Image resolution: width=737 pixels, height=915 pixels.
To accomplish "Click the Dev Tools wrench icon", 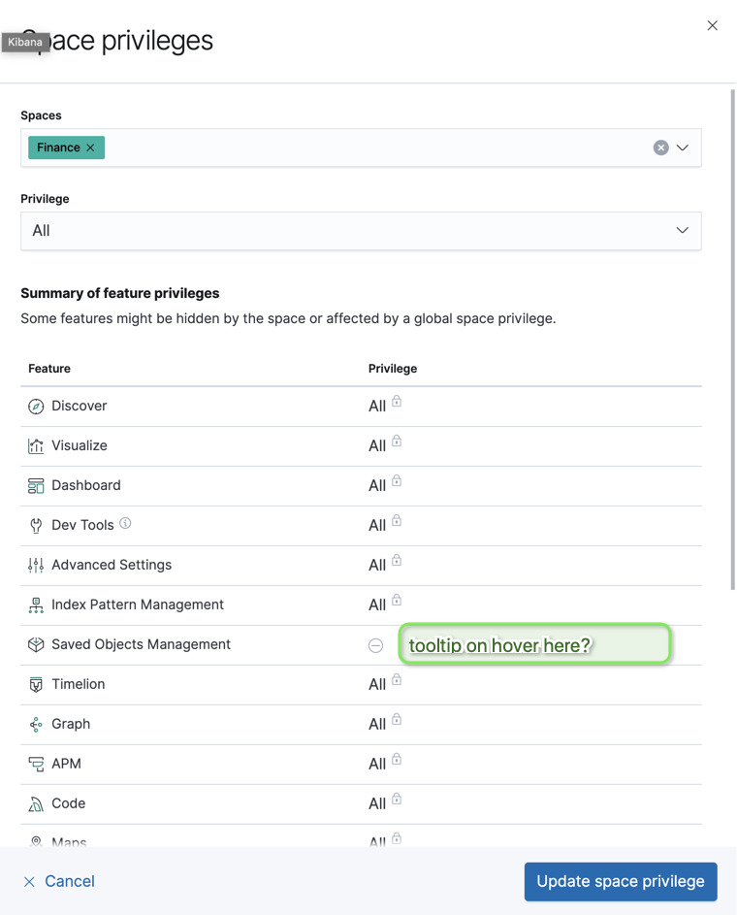I will pyautogui.click(x=36, y=526).
